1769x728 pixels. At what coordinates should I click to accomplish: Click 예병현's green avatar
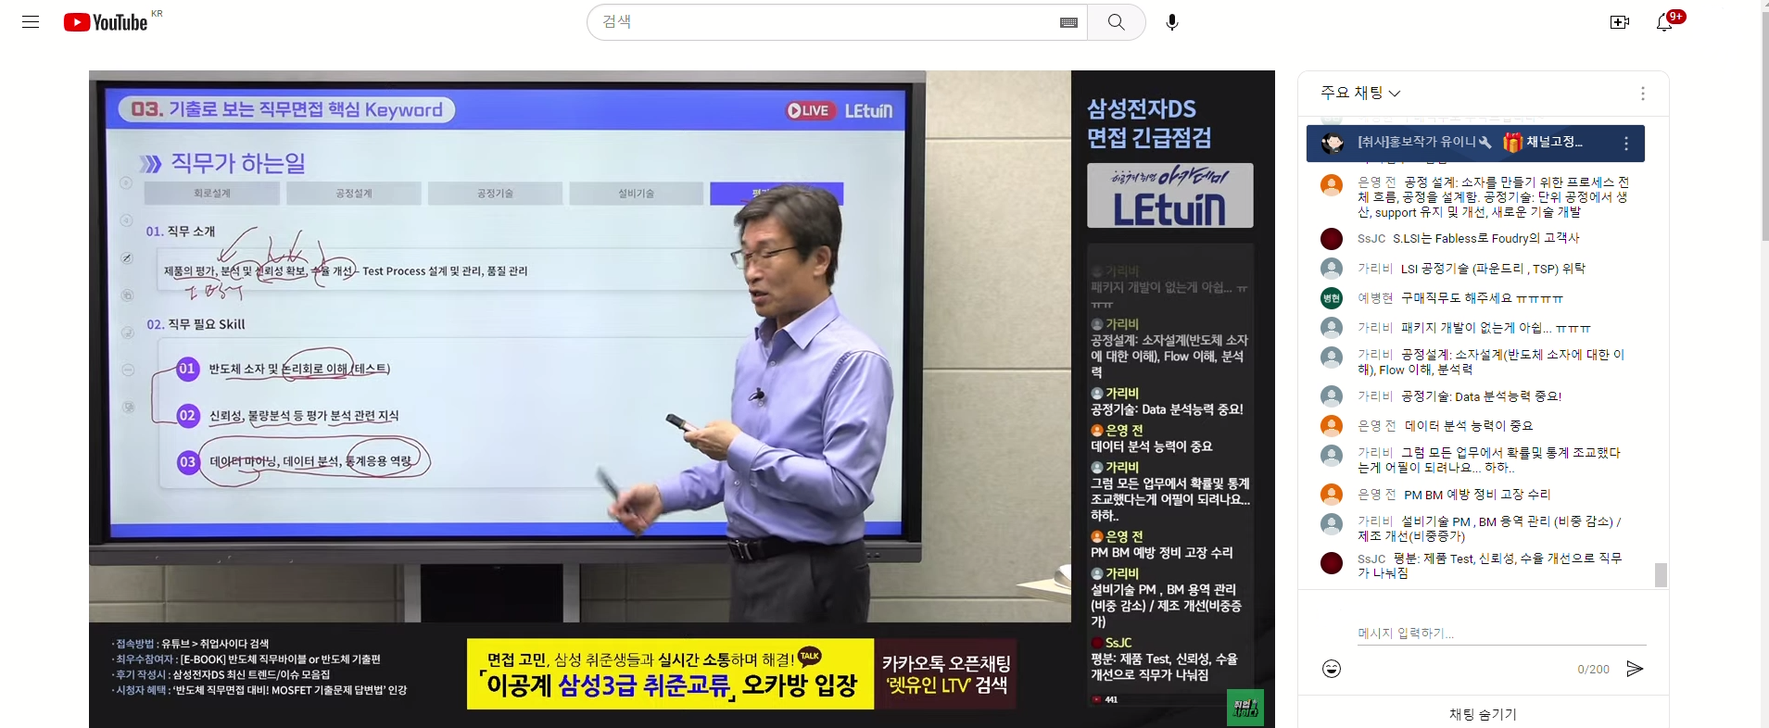pyautogui.click(x=1332, y=298)
